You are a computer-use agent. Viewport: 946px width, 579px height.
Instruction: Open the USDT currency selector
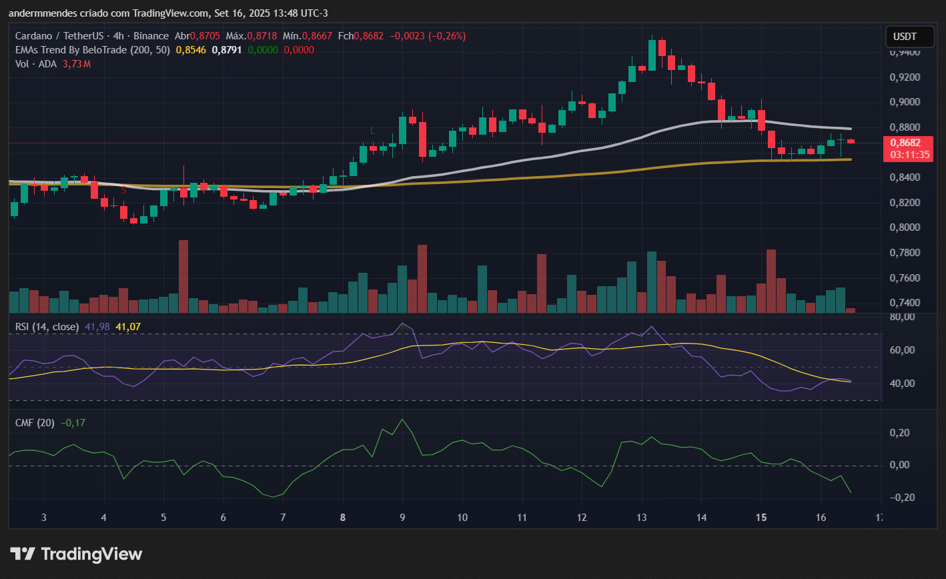[905, 37]
